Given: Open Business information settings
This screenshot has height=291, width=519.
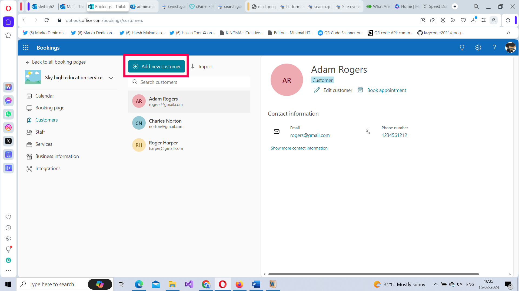Looking at the screenshot, I should click(x=57, y=156).
